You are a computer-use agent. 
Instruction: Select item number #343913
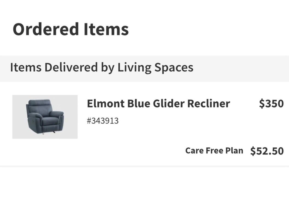click(x=103, y=121)
